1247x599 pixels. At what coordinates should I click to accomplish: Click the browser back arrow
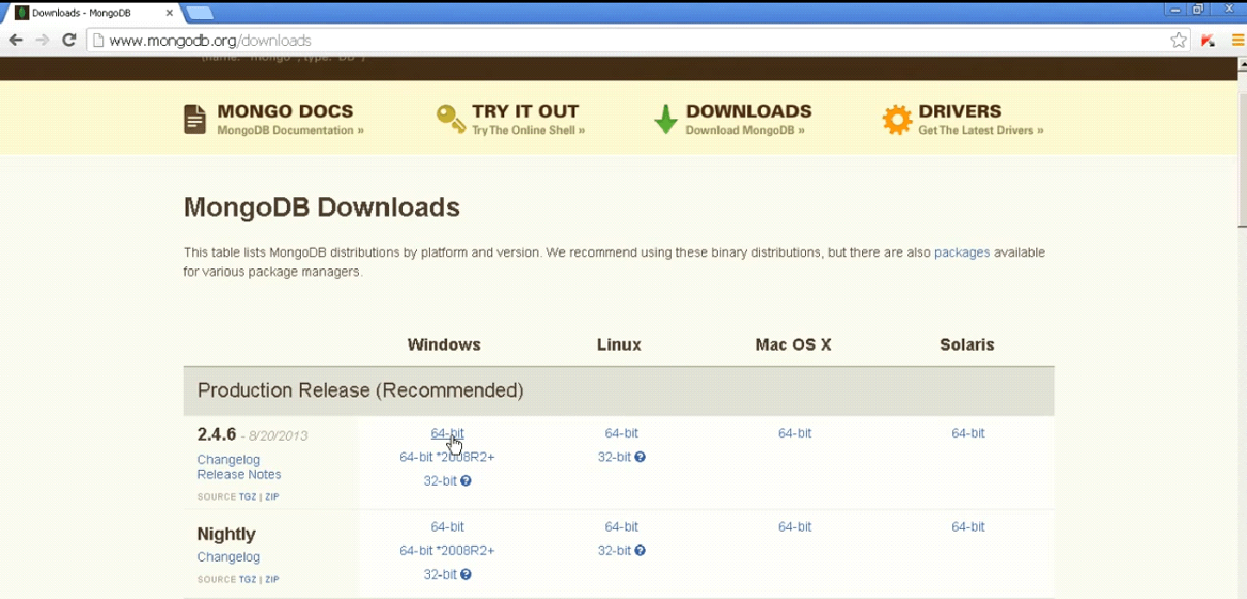16,40
